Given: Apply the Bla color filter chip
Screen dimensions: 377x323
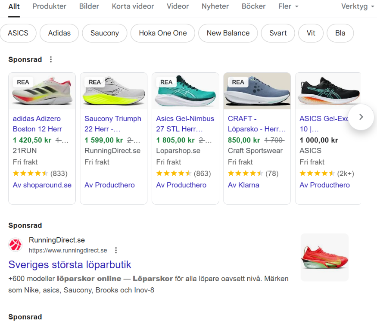Looking at the screenshot, I should tap(340, 33).
